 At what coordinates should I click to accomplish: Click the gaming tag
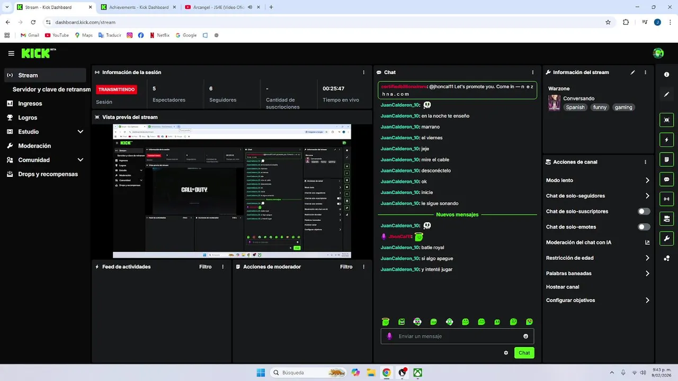click(x=623, y=107)
